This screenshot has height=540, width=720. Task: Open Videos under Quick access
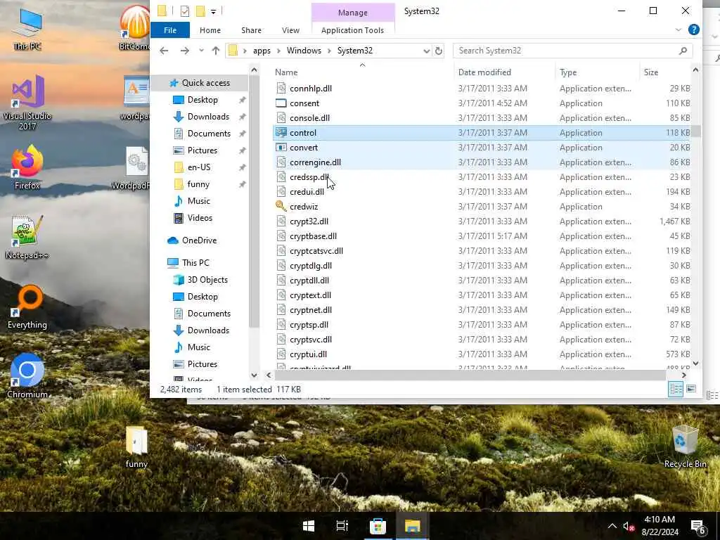click(x=200, y=218)
